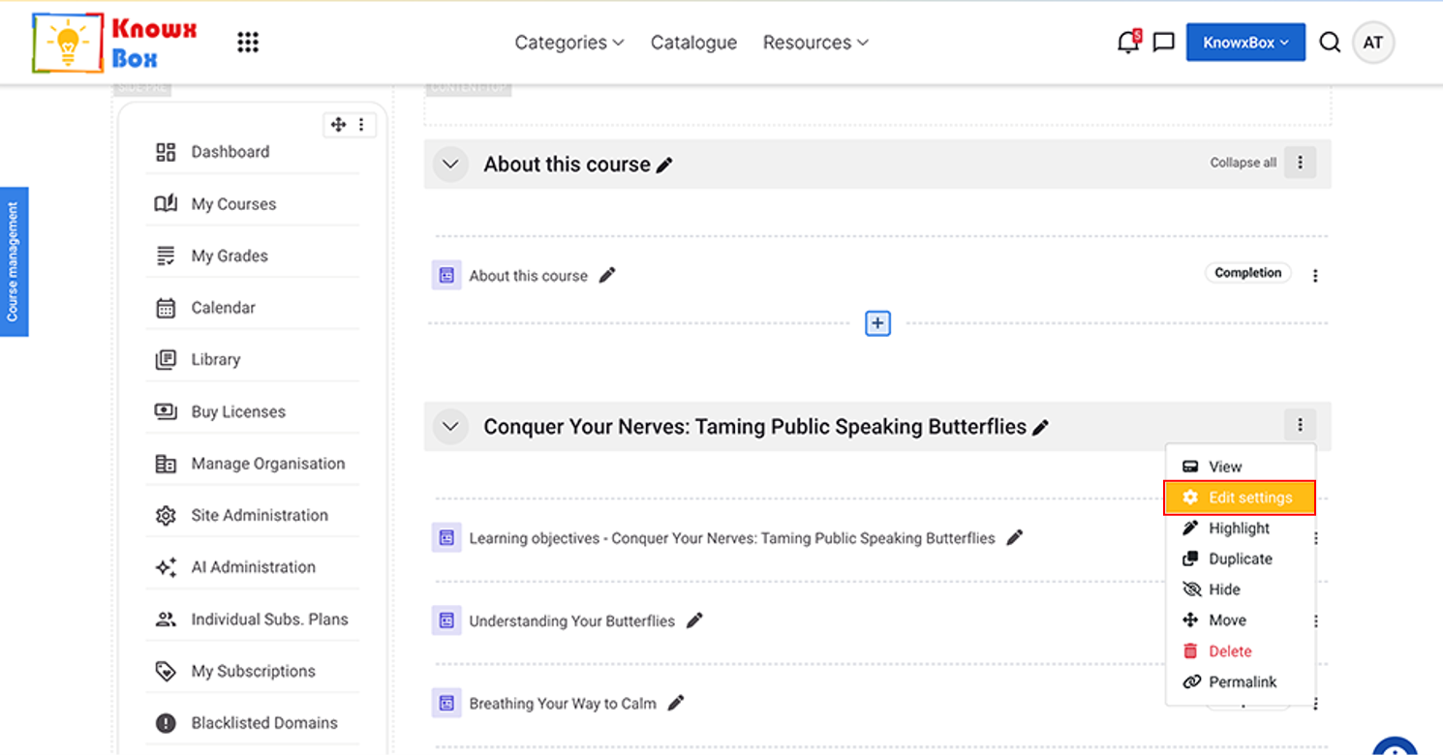Rename Understanding Your Butterflies via pencil icon
This screenshot has height=755, width=1443.
(694, 621)
